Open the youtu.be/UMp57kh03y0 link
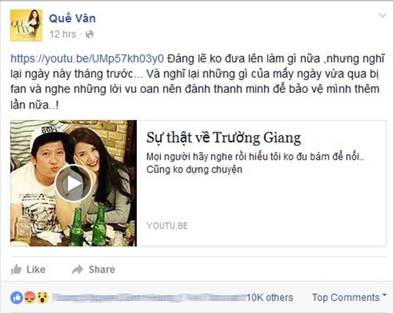This screenshot has width=393, height=313. click(x=87, y=58)
